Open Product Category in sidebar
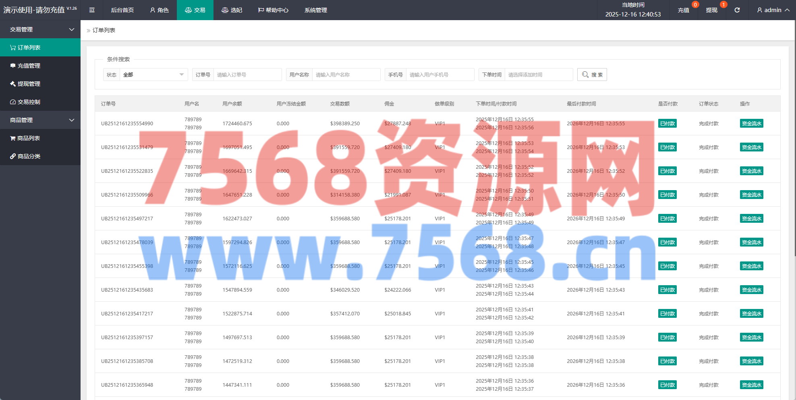This screenshot has width=796, height=400. (x=29, y=156)
